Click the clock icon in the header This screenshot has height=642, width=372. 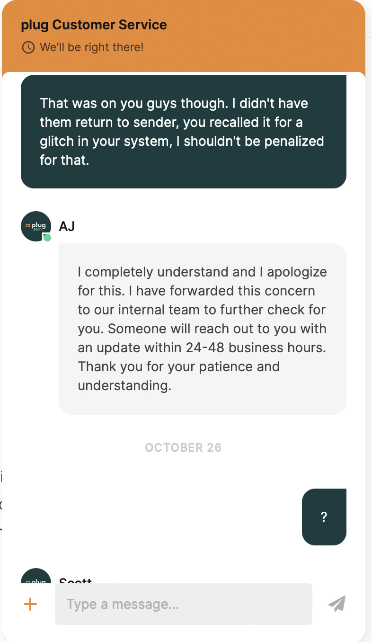pyautogui.click(x=28, y=47)
